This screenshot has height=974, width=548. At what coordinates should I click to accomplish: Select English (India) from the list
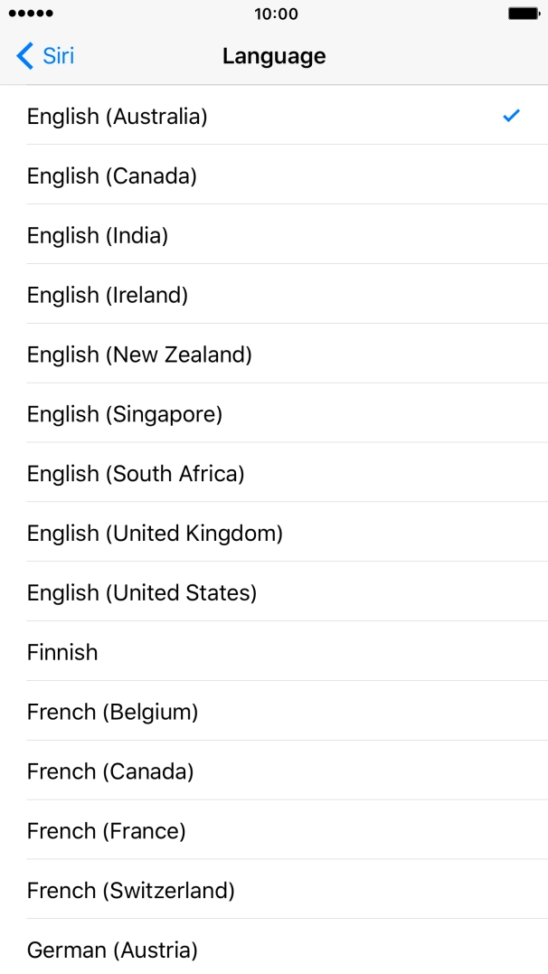point(97,235)
